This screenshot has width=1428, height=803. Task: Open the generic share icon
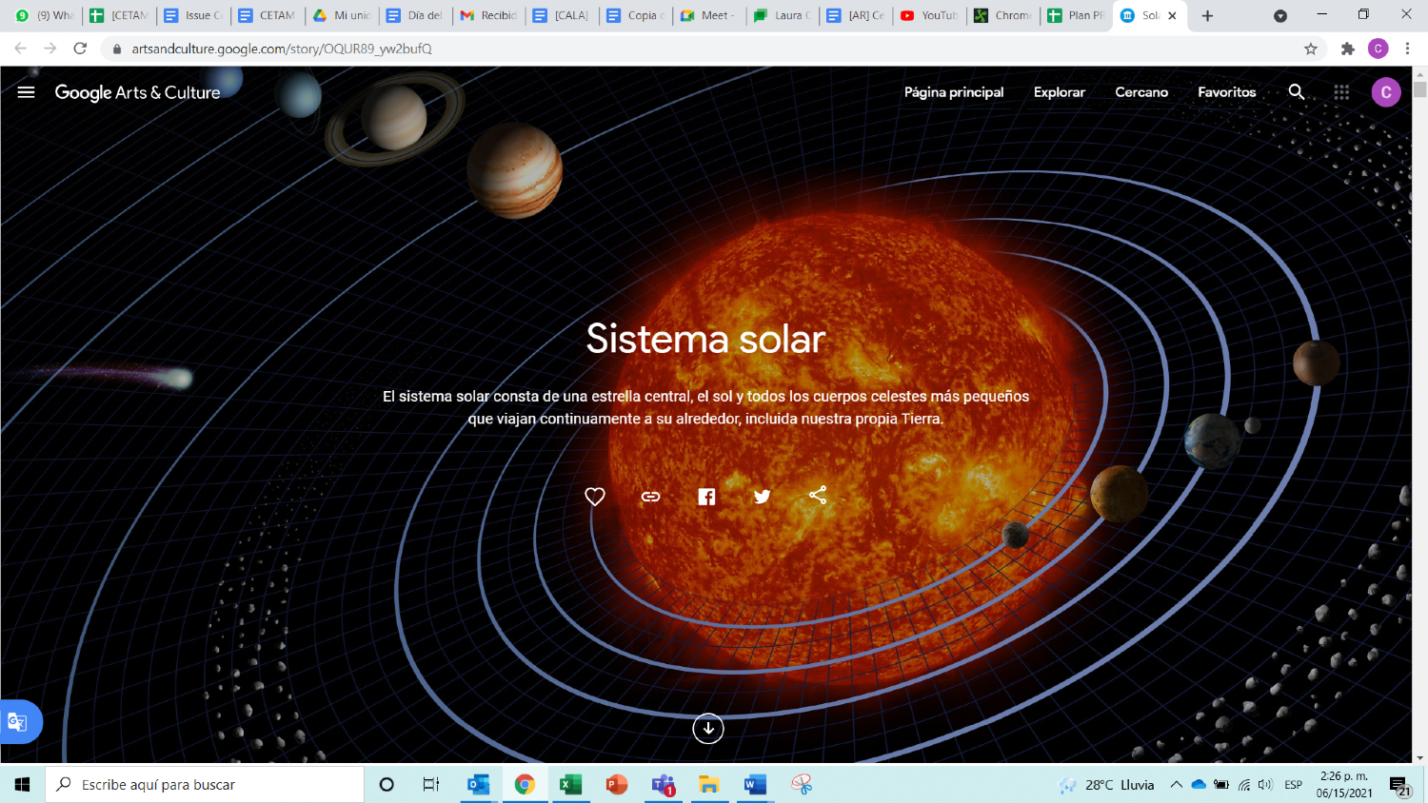tap(818, 496)
